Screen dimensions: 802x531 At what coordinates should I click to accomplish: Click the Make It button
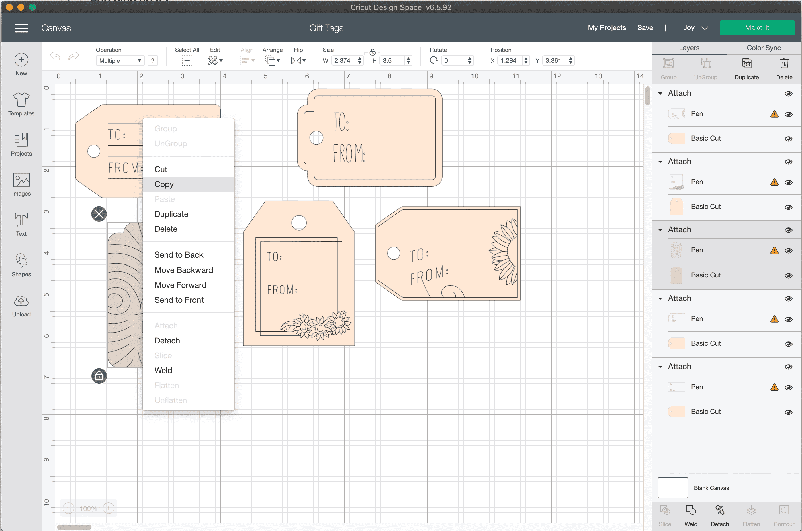(757, 28)
